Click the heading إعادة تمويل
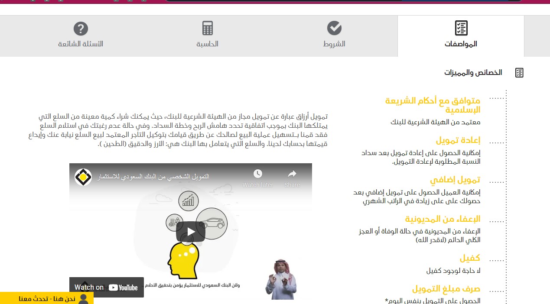Image resolution: width=550 pixels, height=304 pixels. (x=458, y=140)
